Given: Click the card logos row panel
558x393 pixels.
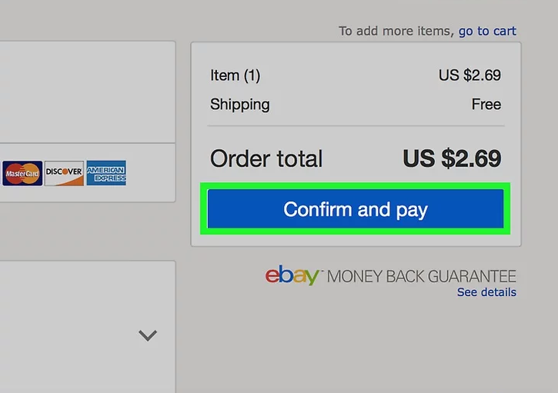Looking at the screenshot, I should pos(88,173).
